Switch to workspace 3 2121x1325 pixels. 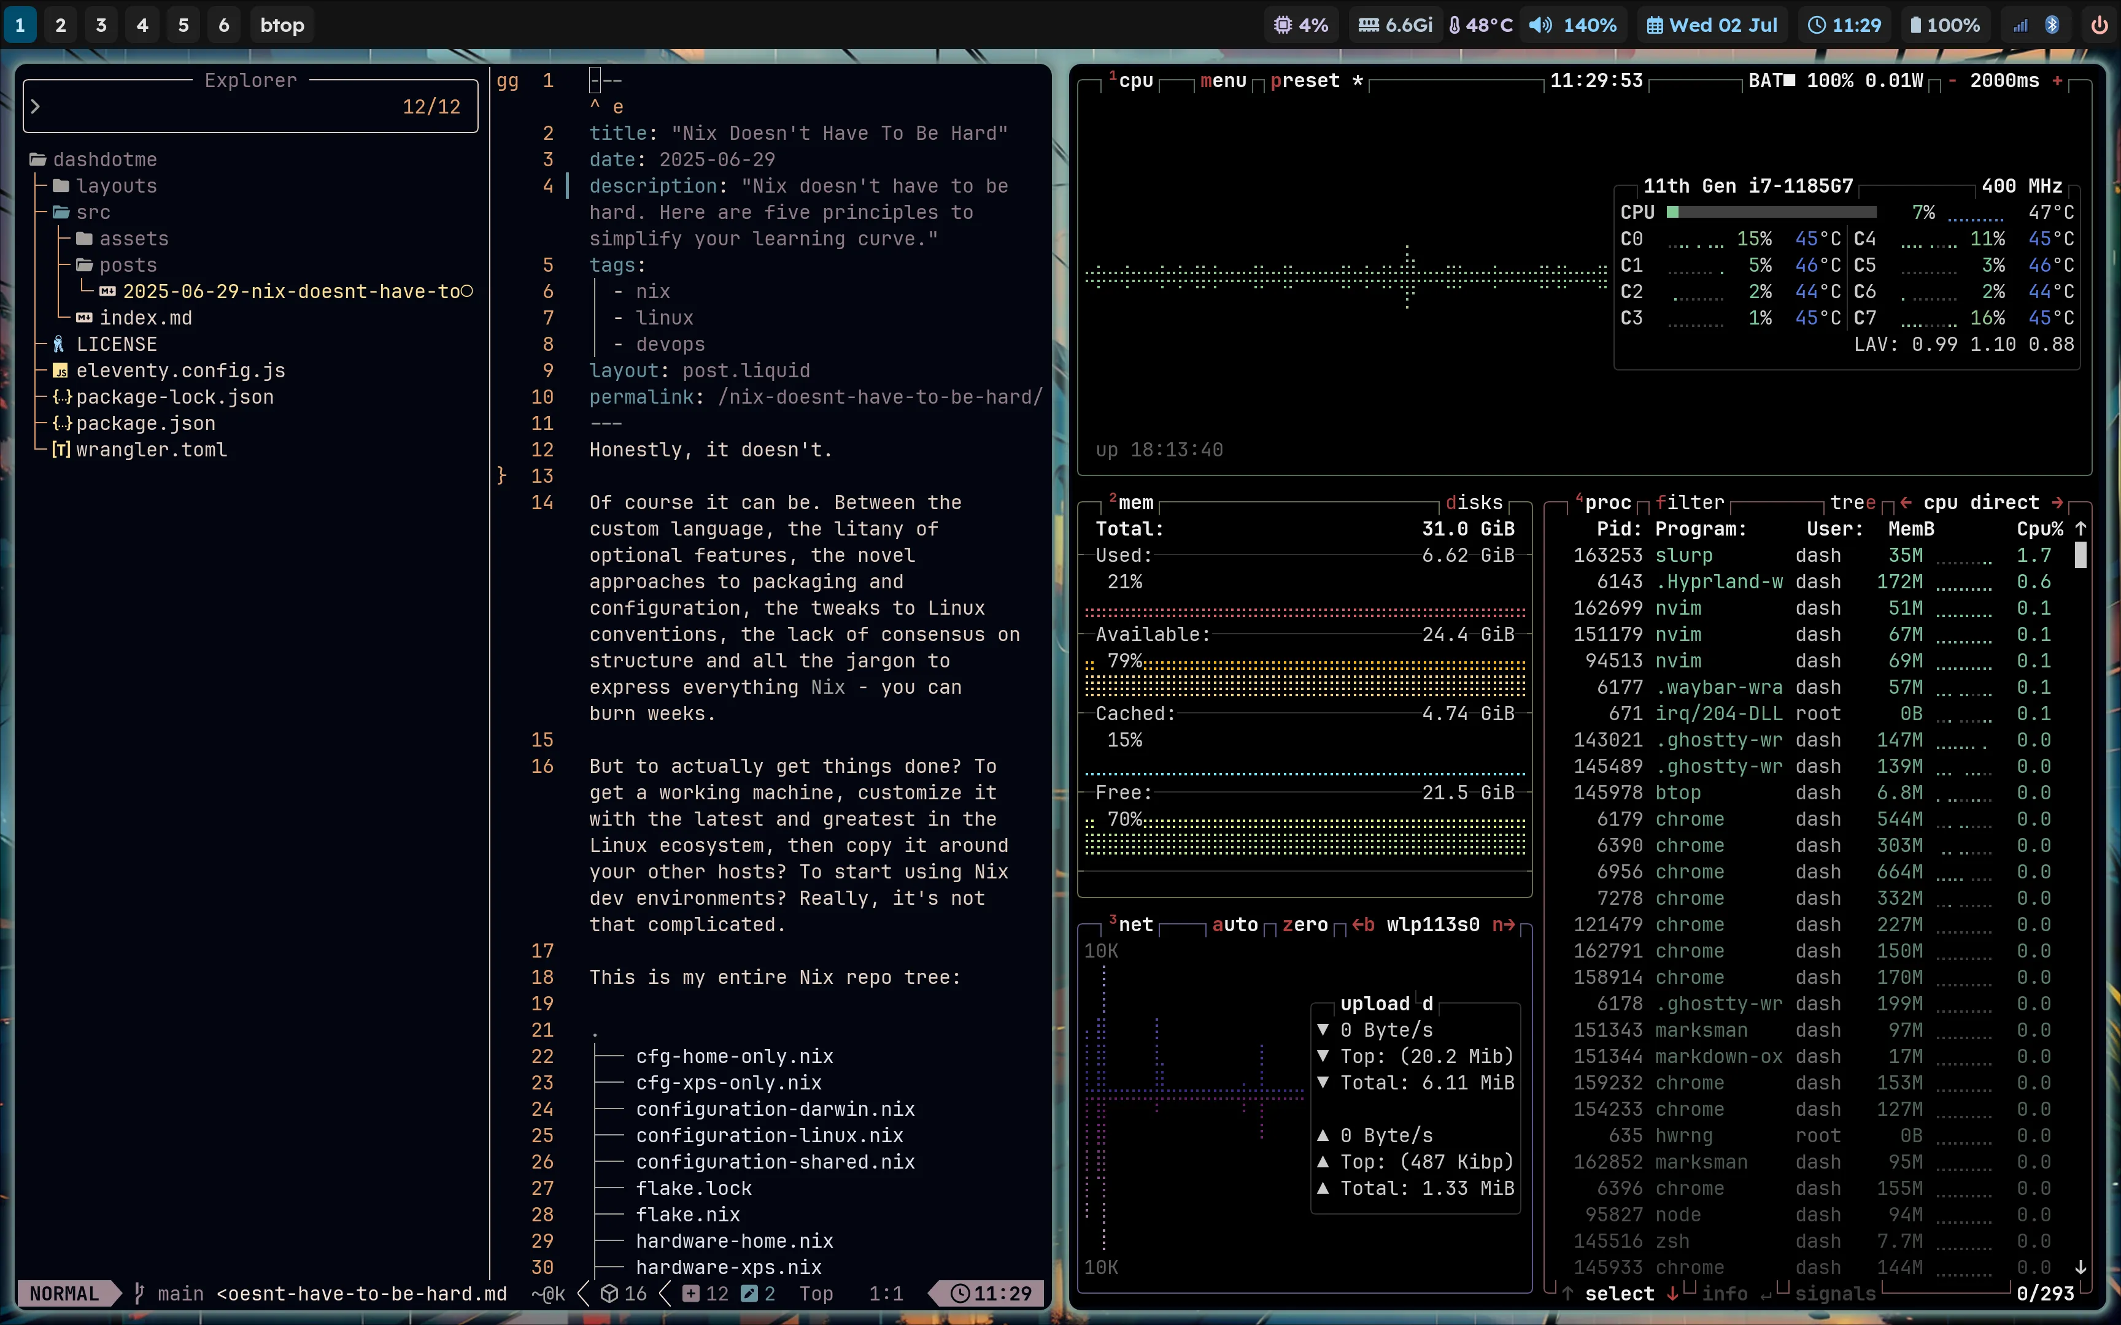tap(102, 25)
